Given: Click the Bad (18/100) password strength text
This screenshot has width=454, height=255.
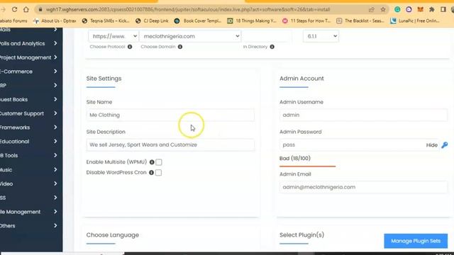Looking at the screenshot, I should point(295,159).
